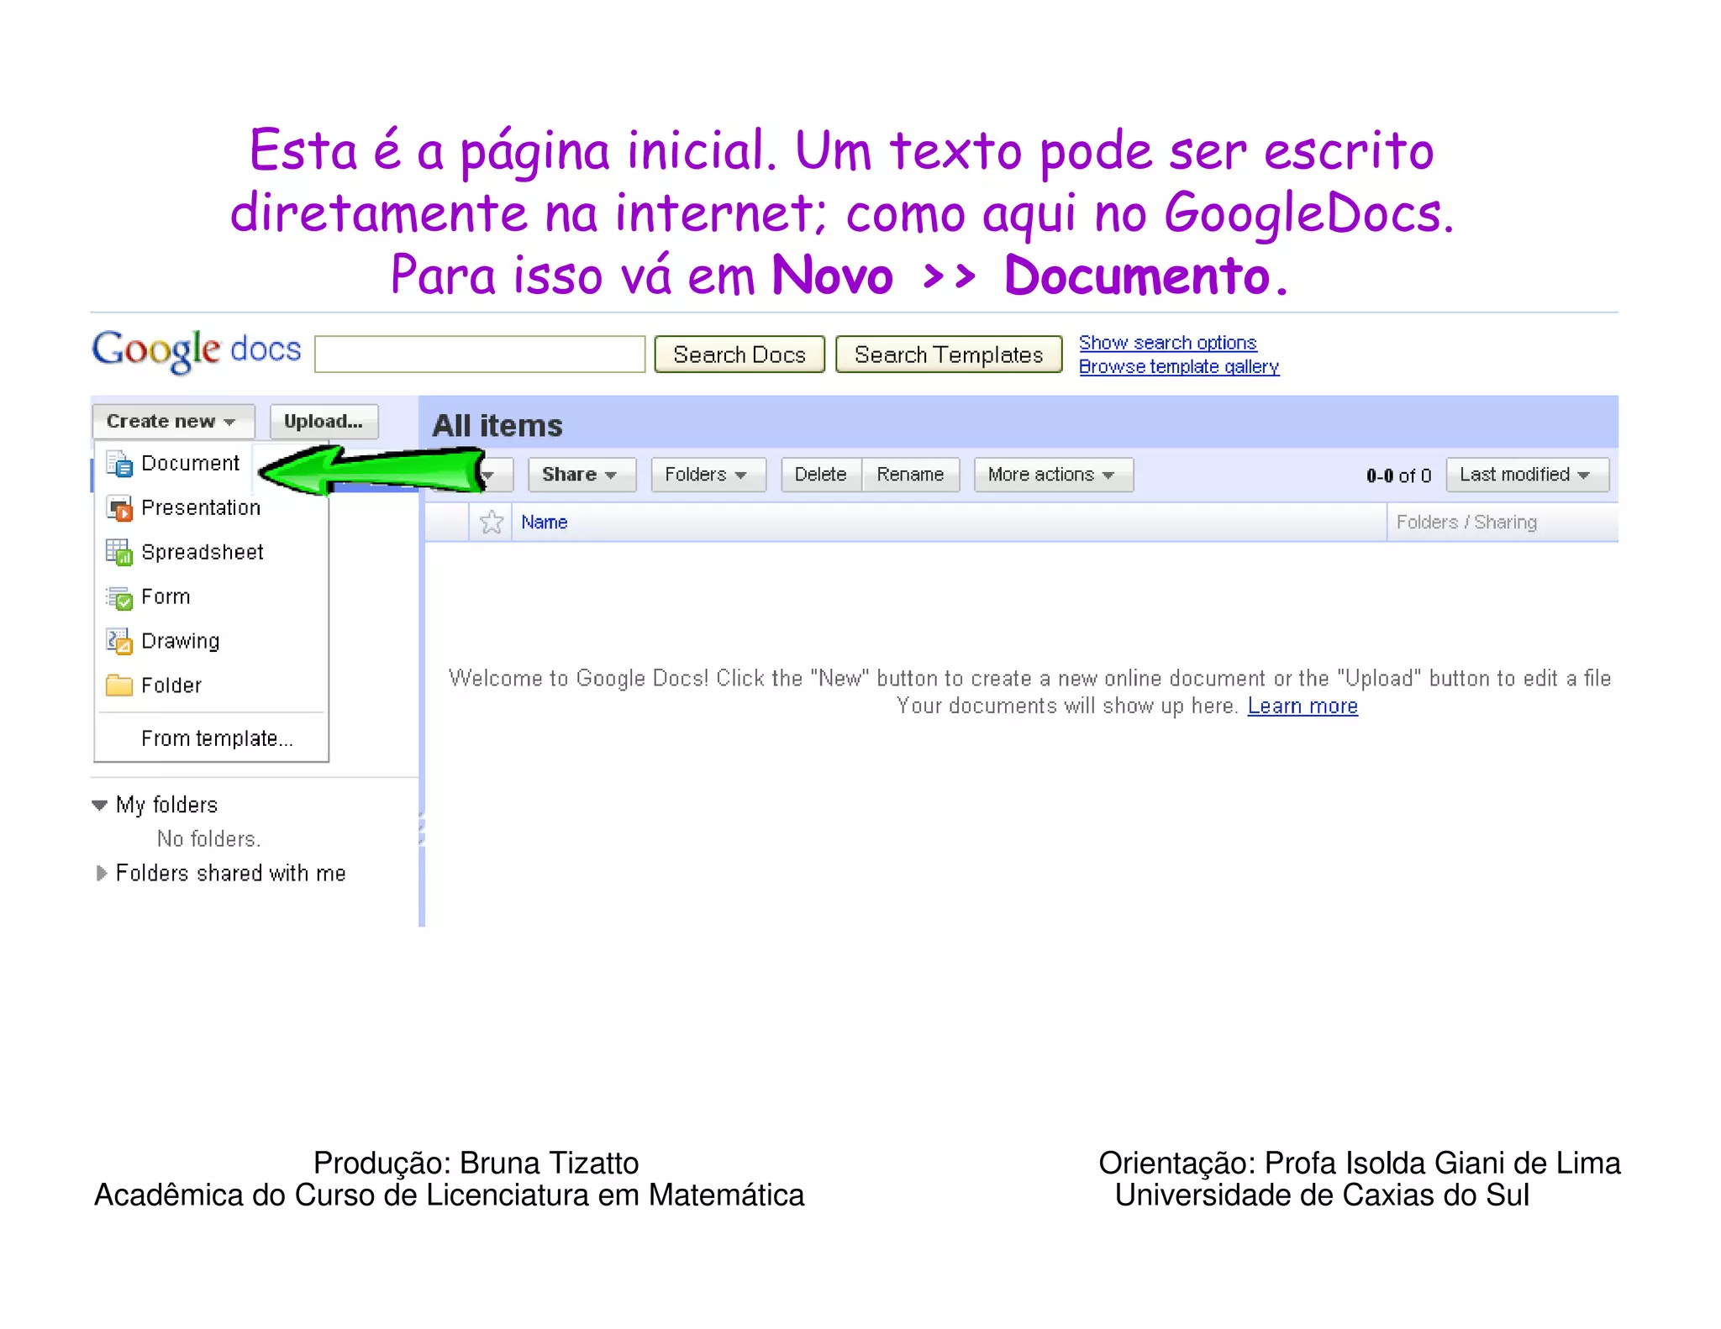Click the Form icon in the menu
The height and width of the screenshot is (1329, 1721).
click(x=119, y=597)
